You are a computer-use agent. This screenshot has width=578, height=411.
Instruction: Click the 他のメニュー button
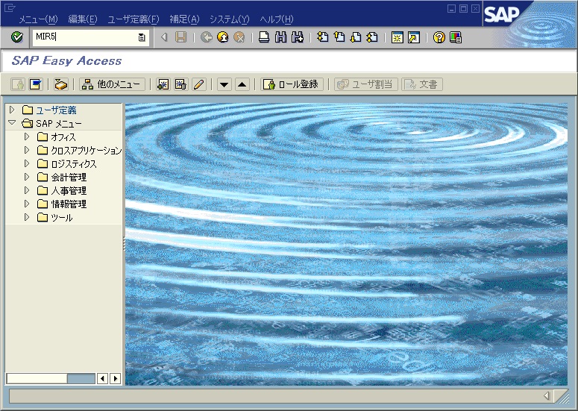coord(112,84)
